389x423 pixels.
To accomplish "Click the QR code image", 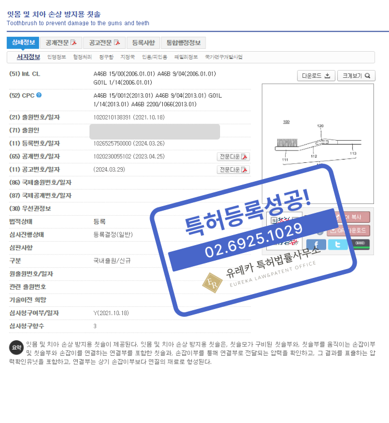I will [283, 229].
